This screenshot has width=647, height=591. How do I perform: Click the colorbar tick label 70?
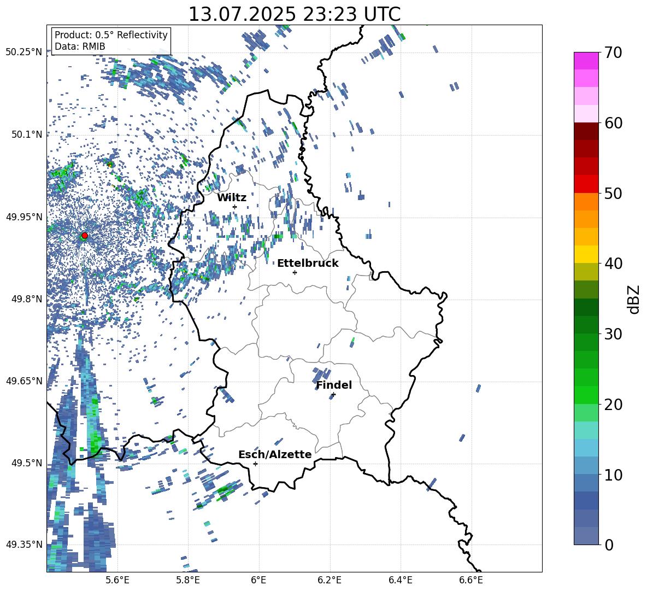(613, 53)
